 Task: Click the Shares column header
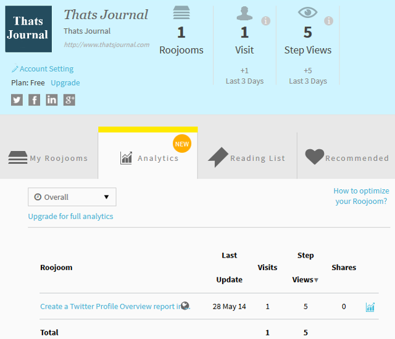pos(344,268)
